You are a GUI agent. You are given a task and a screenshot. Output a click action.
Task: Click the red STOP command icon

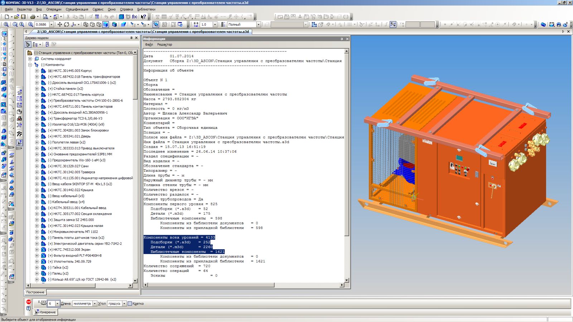tap(29, 302)
